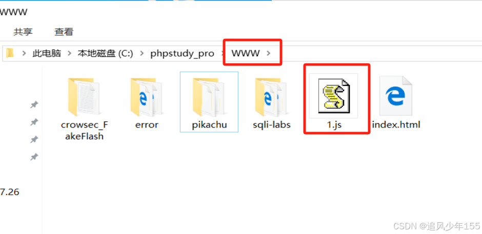Select the pikachu folder icon

(x=209, y=97)
